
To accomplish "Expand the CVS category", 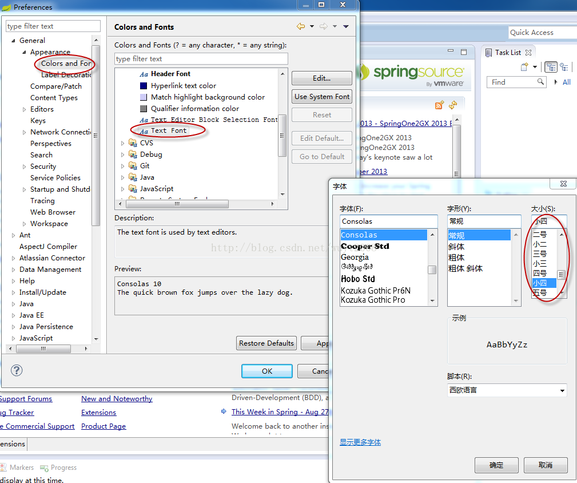I will click(122, 143).
